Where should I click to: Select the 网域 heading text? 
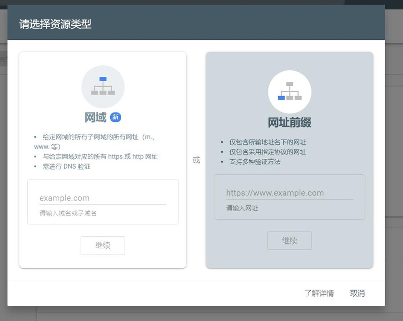[95, 117]
